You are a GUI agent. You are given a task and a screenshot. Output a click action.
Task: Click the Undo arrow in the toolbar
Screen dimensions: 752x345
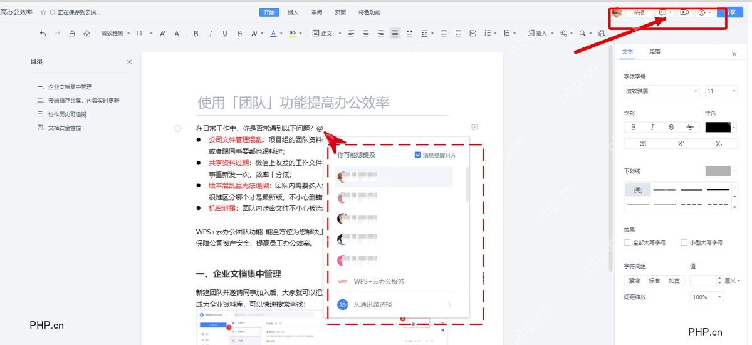(x=43, y=34)
